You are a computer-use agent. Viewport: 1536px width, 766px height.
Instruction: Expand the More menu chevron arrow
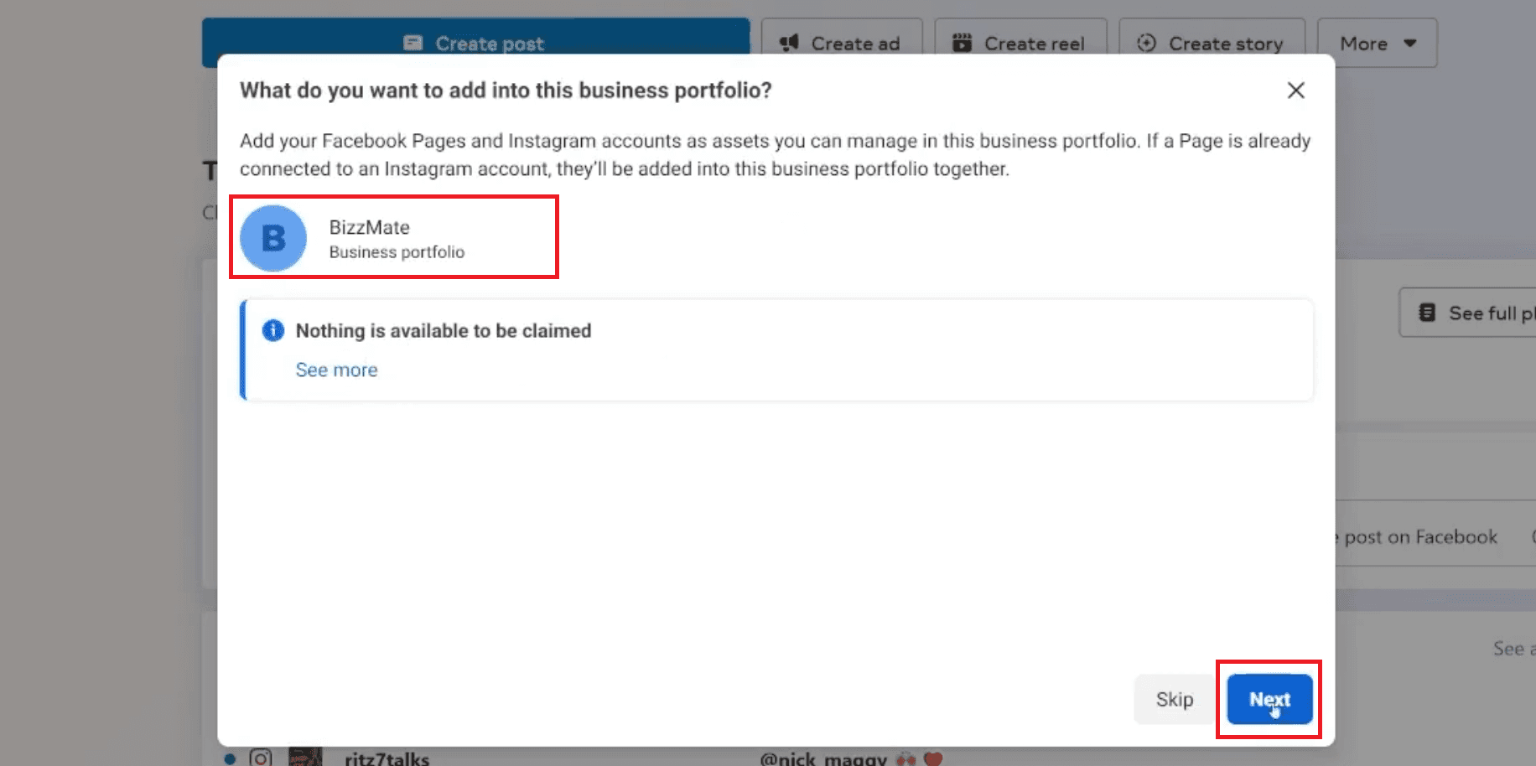[1409, 43]
